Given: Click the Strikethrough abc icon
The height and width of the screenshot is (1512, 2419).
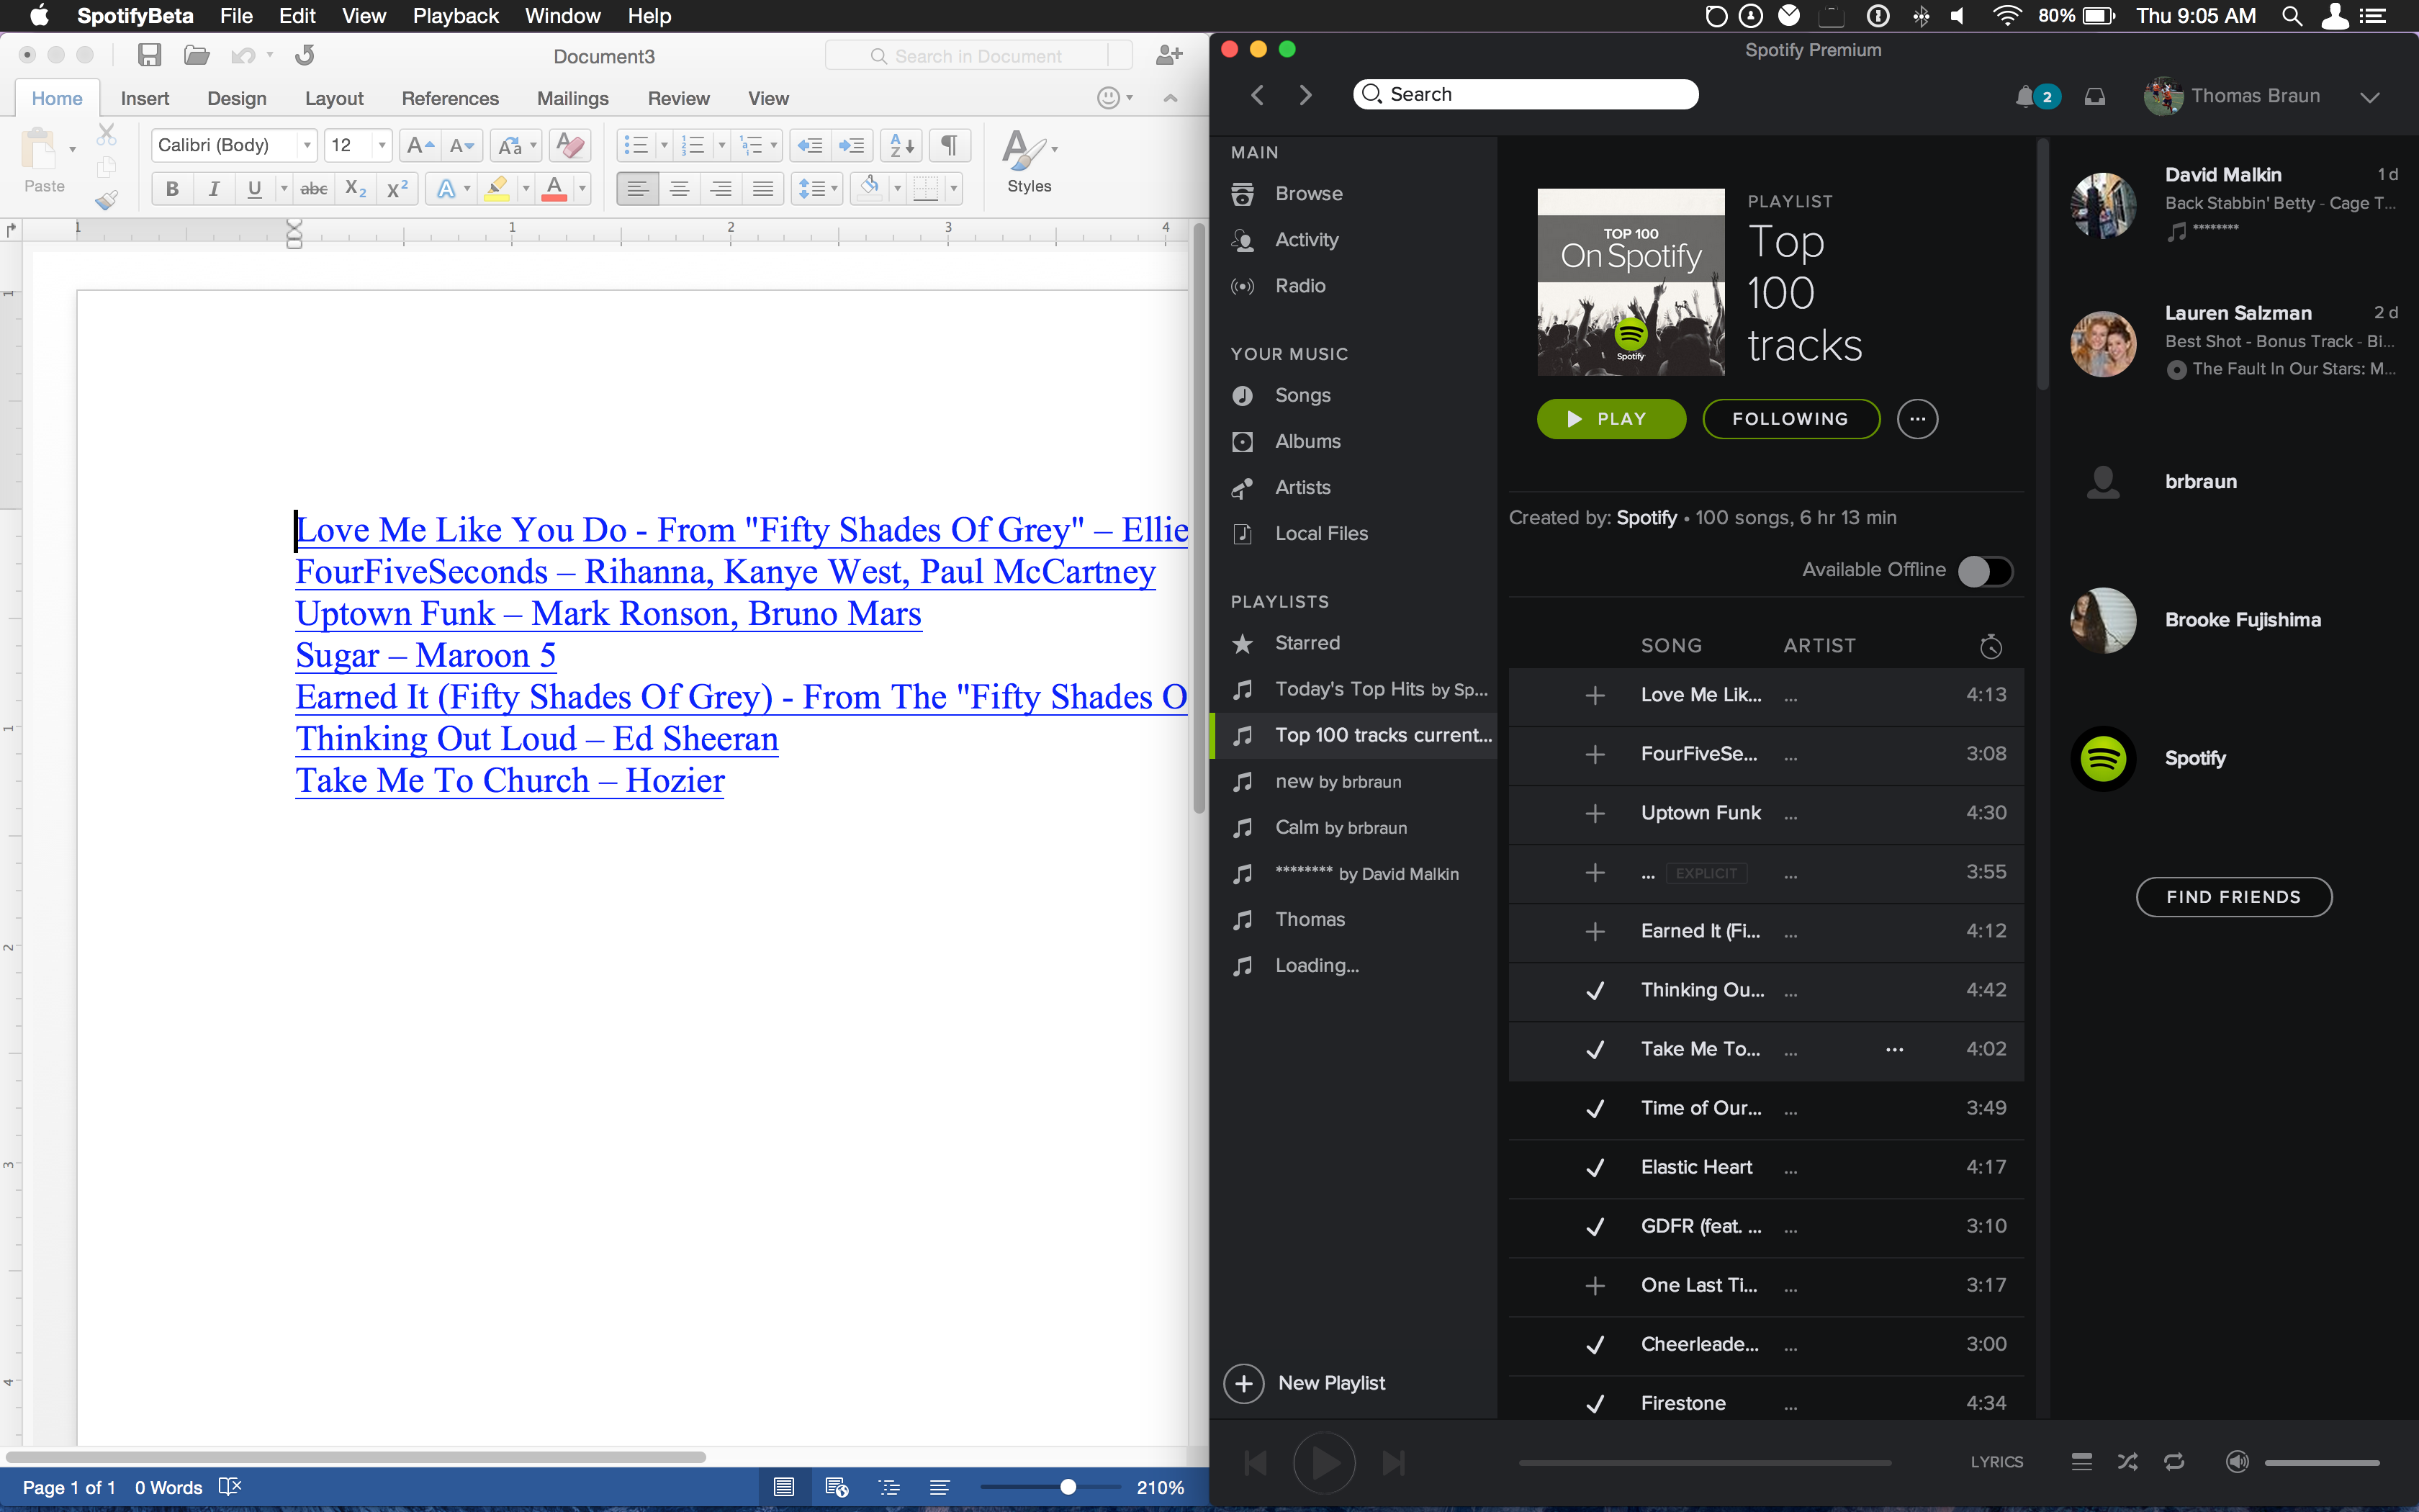Looking at the screenshot, I should (314, 188).
